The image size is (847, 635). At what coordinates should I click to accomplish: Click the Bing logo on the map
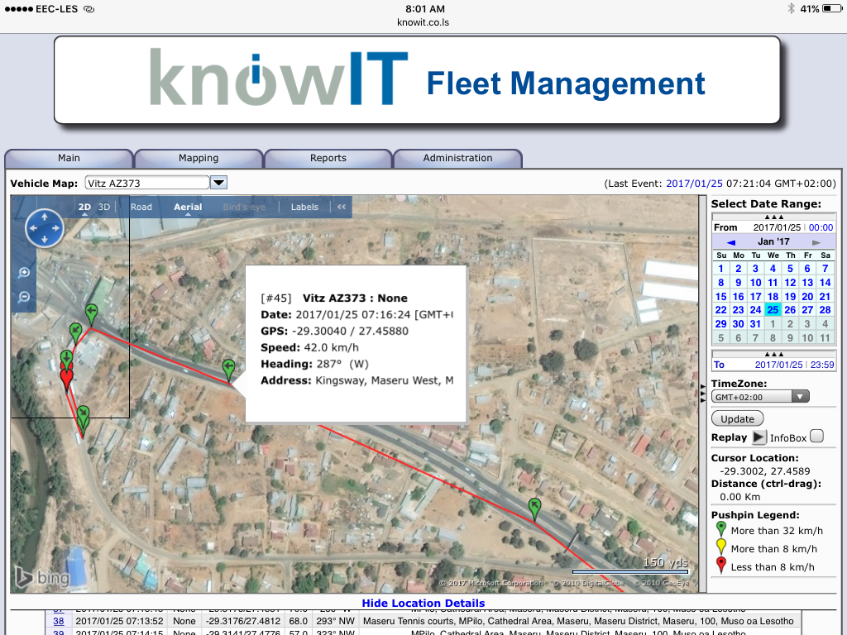tap(42, 577)
